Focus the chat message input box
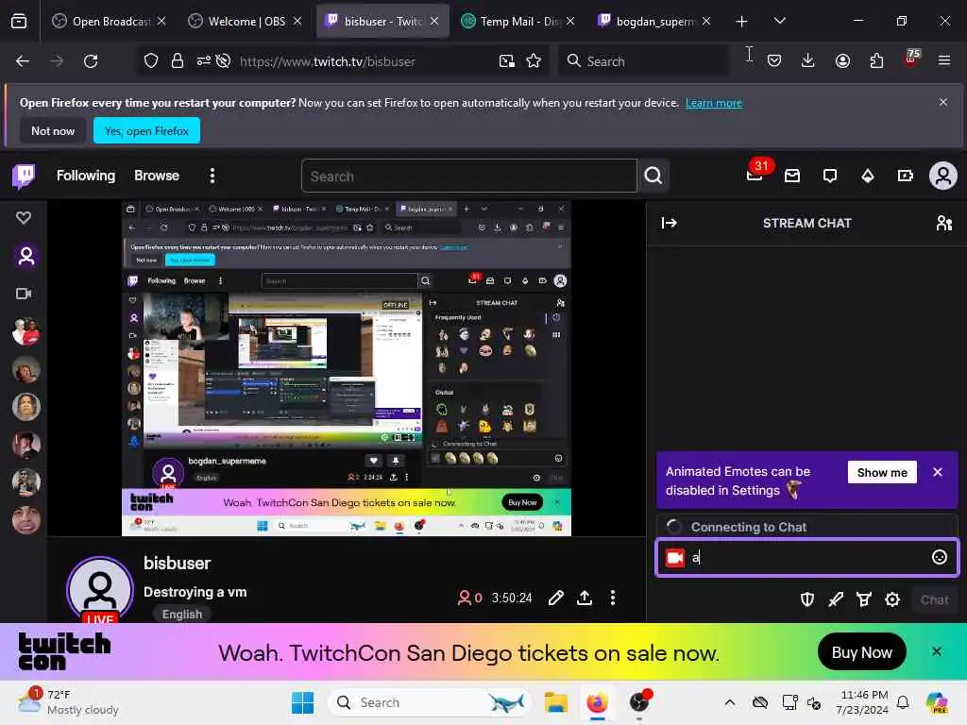Viewport: 967px width, 725px height. pos(807,557)
